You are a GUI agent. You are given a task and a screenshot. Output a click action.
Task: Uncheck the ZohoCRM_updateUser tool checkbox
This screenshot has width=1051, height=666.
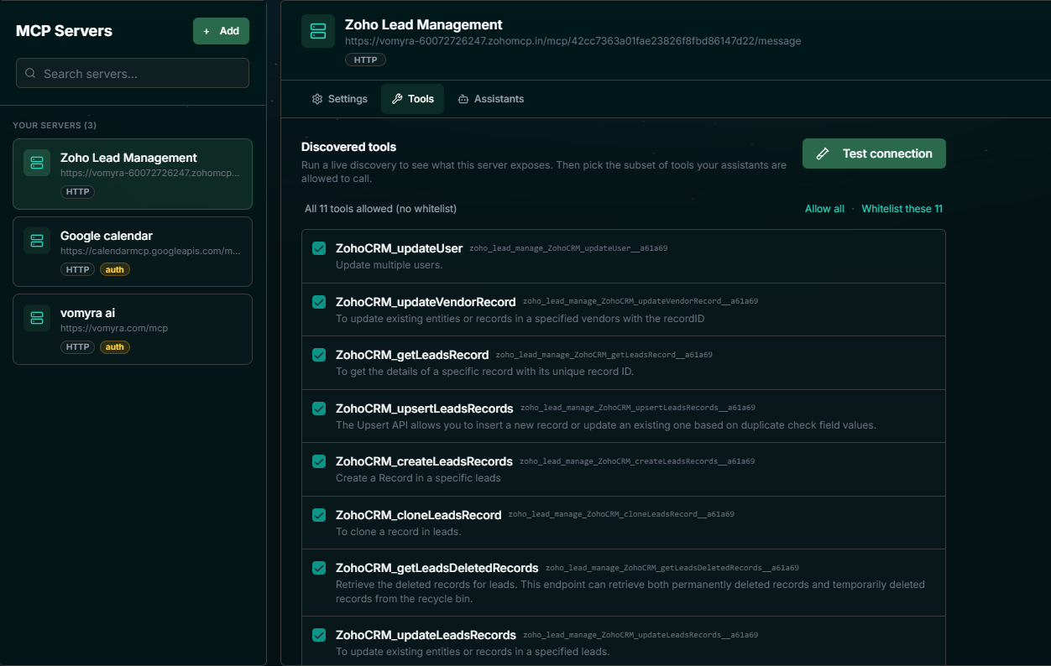click(319, 248)
